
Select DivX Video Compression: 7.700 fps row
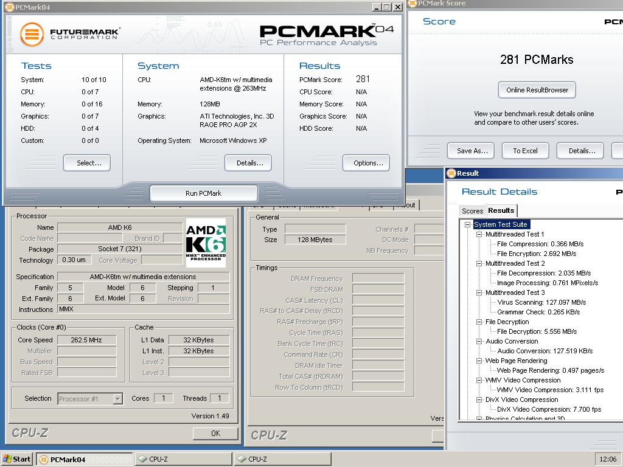point(549,409)
